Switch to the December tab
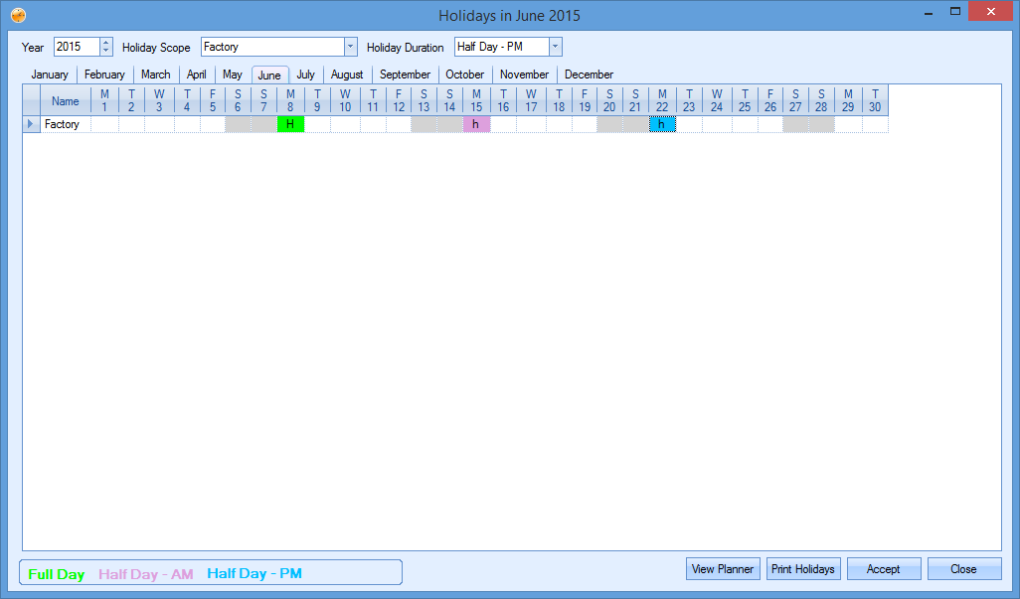Viewport: 1020px width, 599px height. click(589, 75)
